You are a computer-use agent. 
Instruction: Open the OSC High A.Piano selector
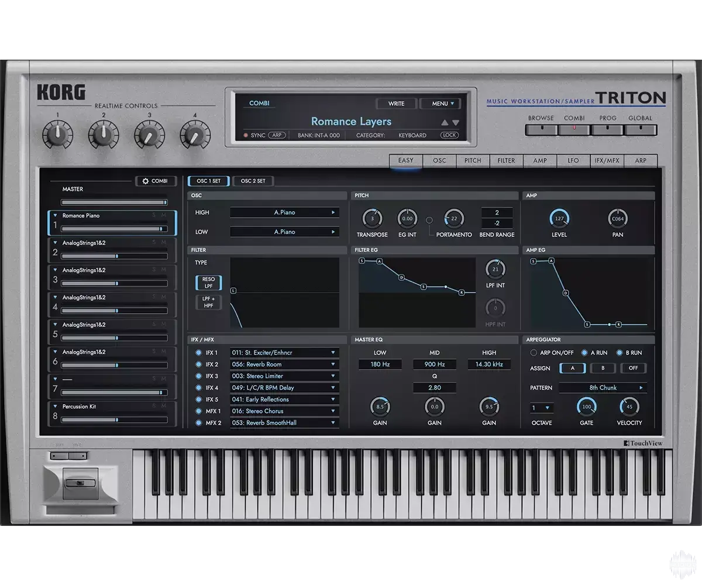[284, 212]
